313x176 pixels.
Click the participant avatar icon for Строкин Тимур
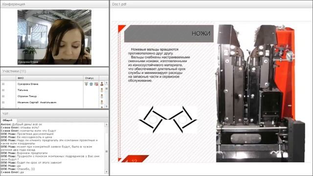102,96
